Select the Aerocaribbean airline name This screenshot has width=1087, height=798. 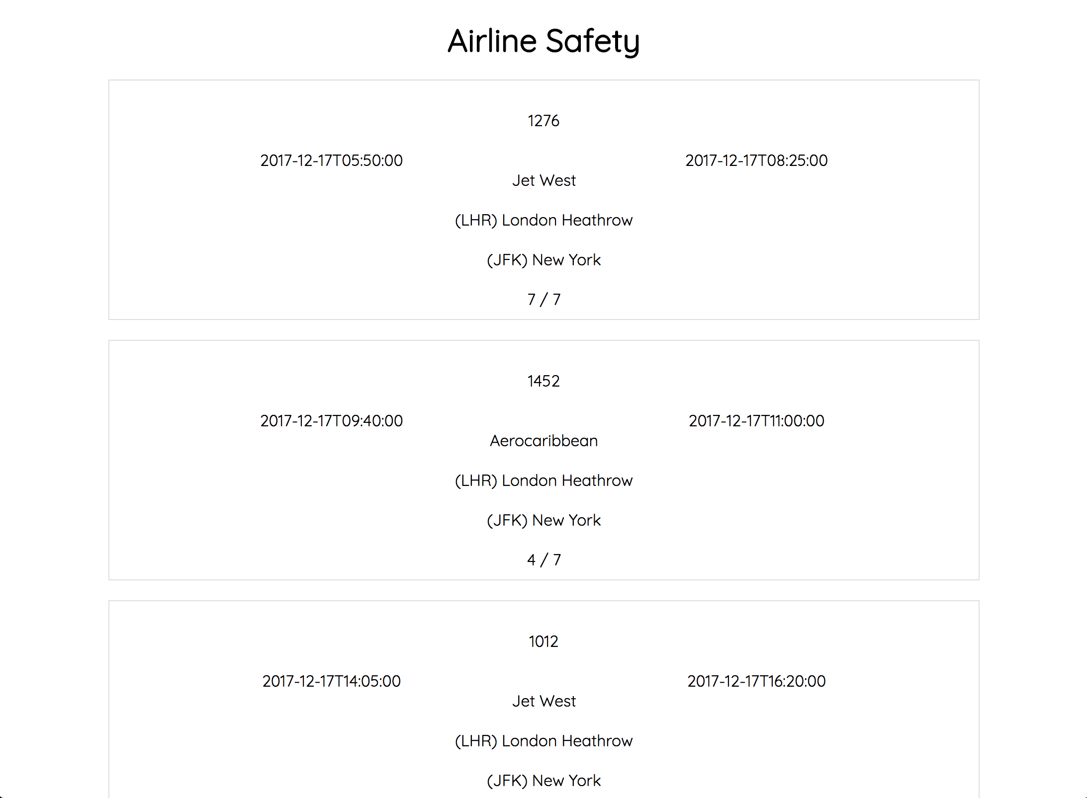543,441
